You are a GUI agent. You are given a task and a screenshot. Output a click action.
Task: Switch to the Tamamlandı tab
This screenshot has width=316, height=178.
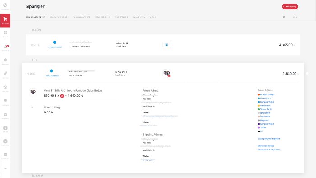point(82,17)
